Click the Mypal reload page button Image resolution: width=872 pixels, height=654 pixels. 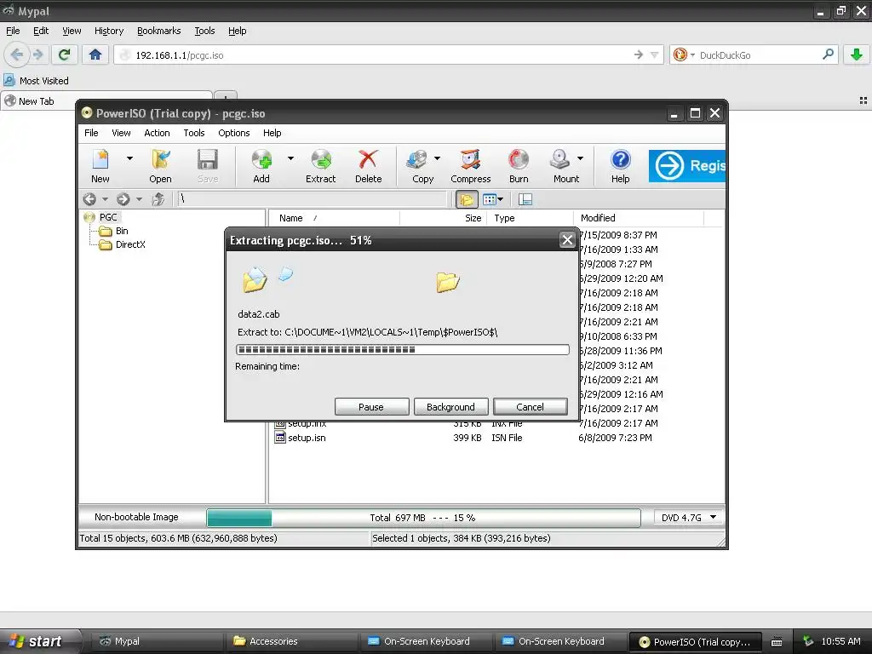(64, 54)
